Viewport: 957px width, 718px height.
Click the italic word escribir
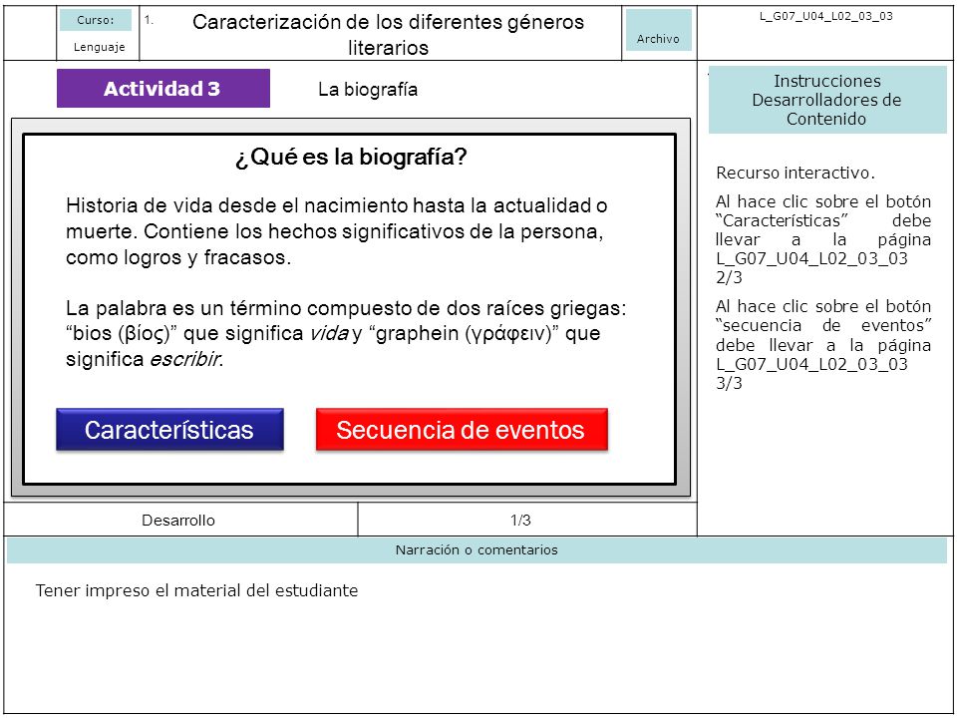pyautogui.click(x=185, y=359)
